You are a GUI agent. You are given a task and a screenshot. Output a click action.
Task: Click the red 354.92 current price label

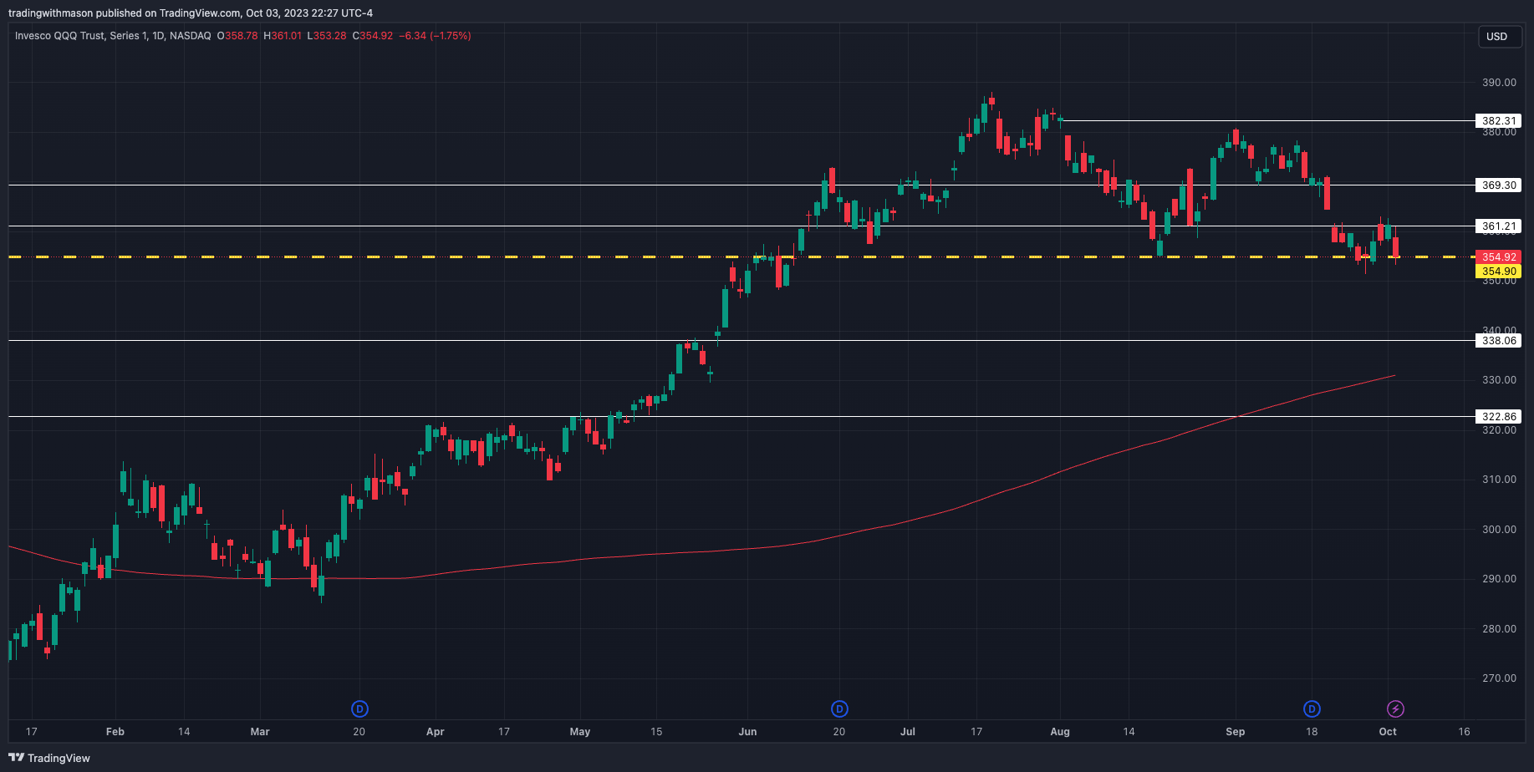(x=1499, y=257)
